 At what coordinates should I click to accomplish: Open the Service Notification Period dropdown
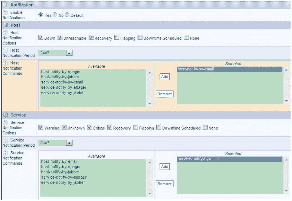pos(69,143)
